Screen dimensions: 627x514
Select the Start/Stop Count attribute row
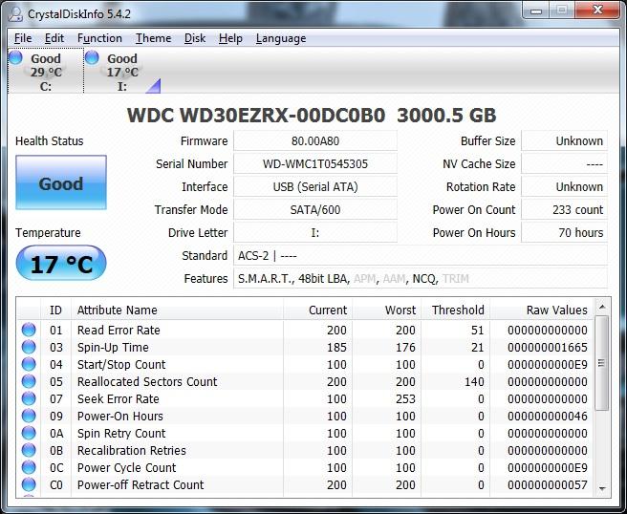click(305, 365)
